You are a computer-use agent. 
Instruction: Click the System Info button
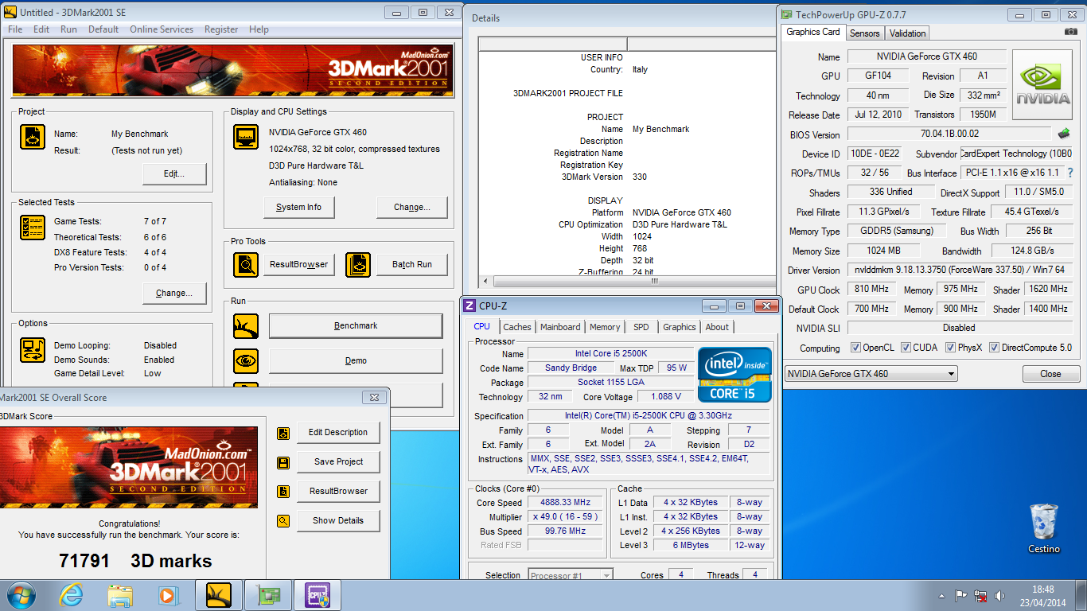[x=299, y=207]
